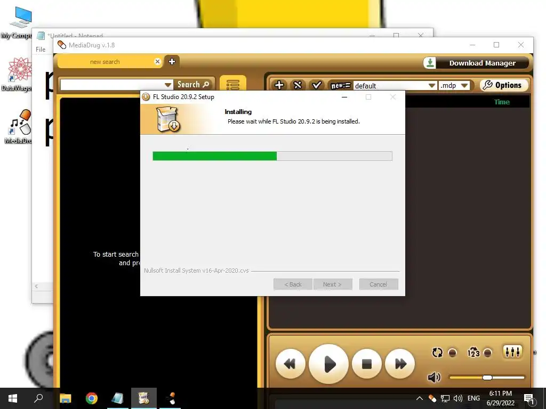The width and height of the screenshot is (546, 409).
Task: Add item to playlist with plus icon
Action: click(x=279, y=85)
